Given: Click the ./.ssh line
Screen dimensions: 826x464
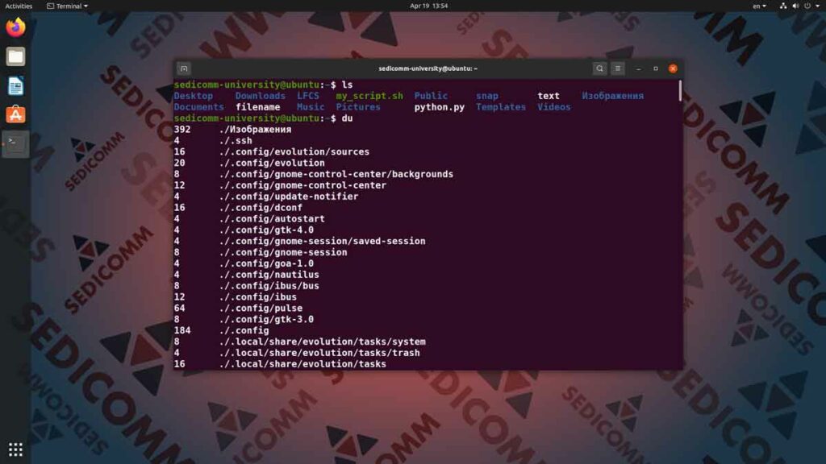Looking at the screenshot, I should click(213, 140).
